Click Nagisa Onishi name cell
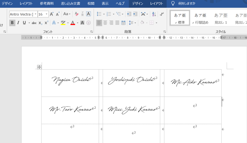This screenshot has width=247, height=143. 70,83
